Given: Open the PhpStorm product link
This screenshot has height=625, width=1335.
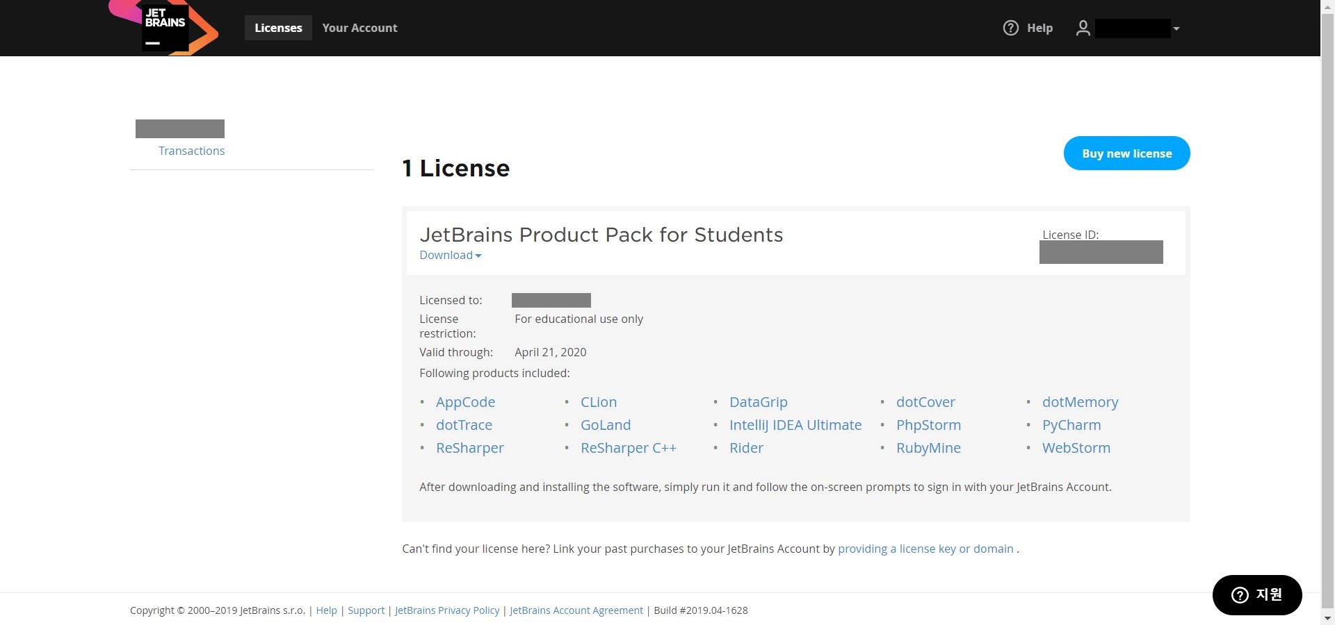Looking at the screenshot, I should tap(928, 425).
